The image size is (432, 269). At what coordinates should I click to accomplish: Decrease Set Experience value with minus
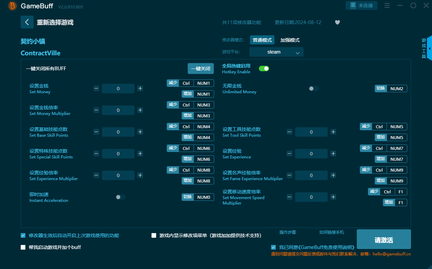tap(289, 154)
